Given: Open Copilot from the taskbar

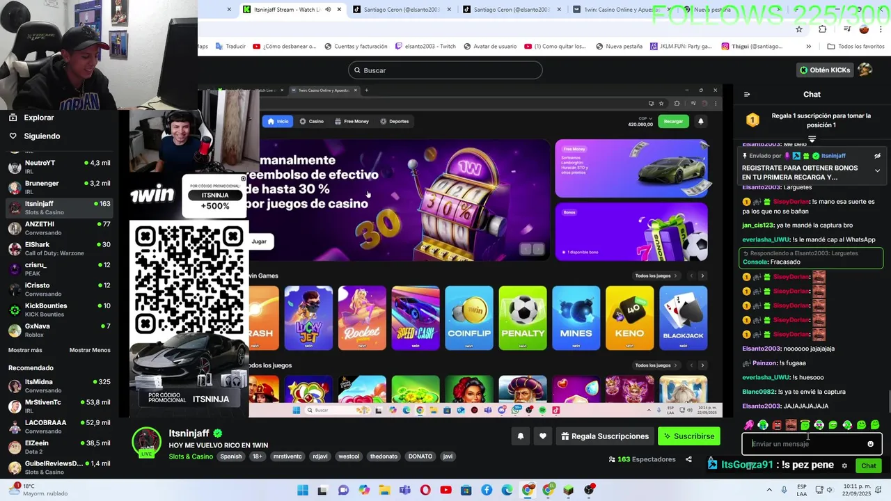Looking at the screenshot, I should 364,490.
